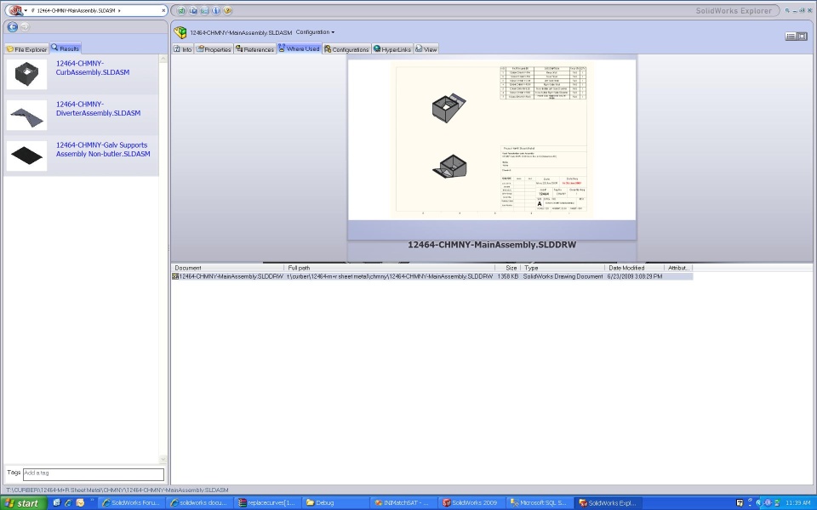Open the yellow help question mark icon
This screenshot has height=510, width=817.
(227, 10)
